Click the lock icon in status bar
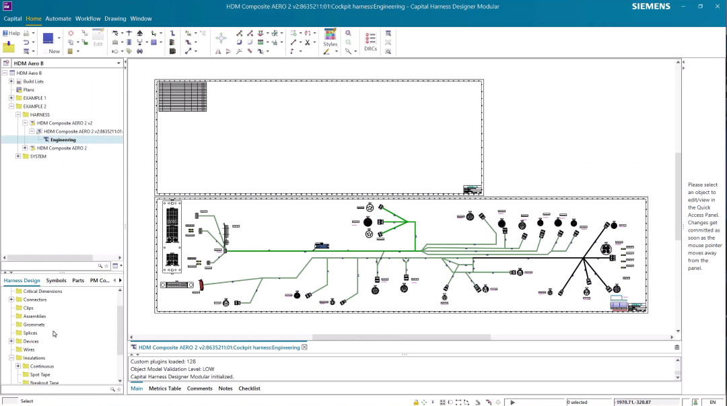727x406 pixels. [416, 402]
